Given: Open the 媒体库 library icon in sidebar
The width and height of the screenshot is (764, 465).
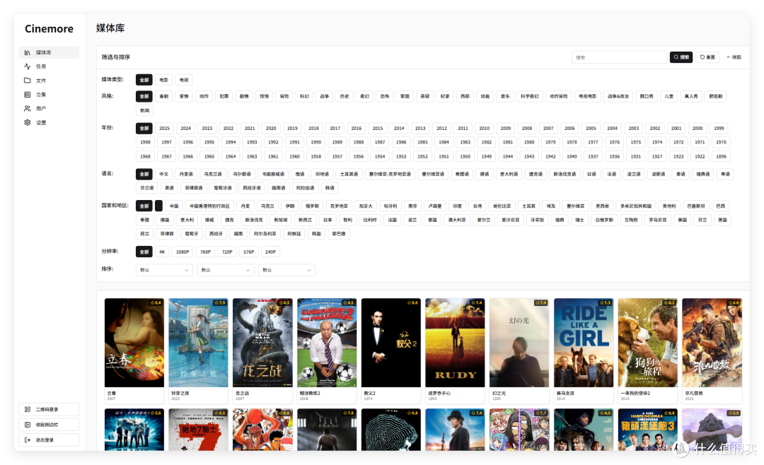Looking at the screenshot, I should (x=28, y=52).
